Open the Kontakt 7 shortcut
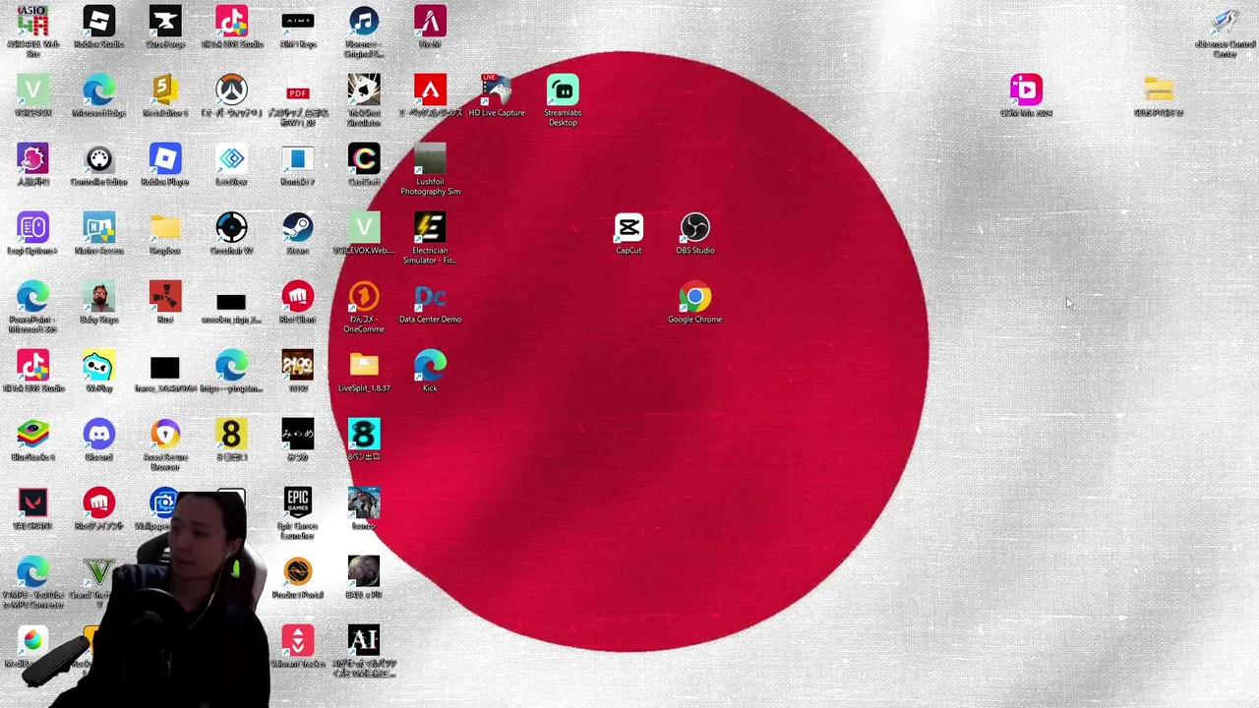The height and width of the screenshot is (708, 1259). tap(297, 159)
